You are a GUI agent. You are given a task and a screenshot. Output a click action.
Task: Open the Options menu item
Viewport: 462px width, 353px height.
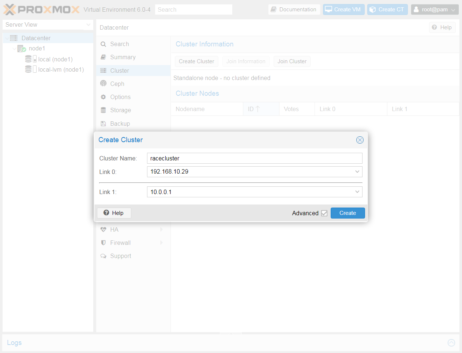tap(133, 97)
